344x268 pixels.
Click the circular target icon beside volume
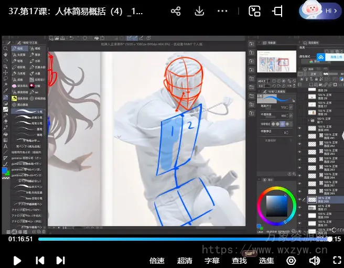(x=291, y=261)
